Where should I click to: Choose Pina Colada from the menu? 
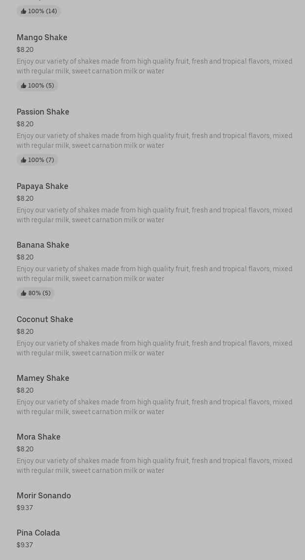(x=39, y=533)
